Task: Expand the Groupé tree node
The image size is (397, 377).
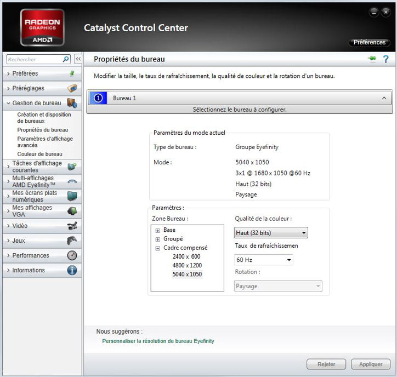Action: click(x=158, y=239)
